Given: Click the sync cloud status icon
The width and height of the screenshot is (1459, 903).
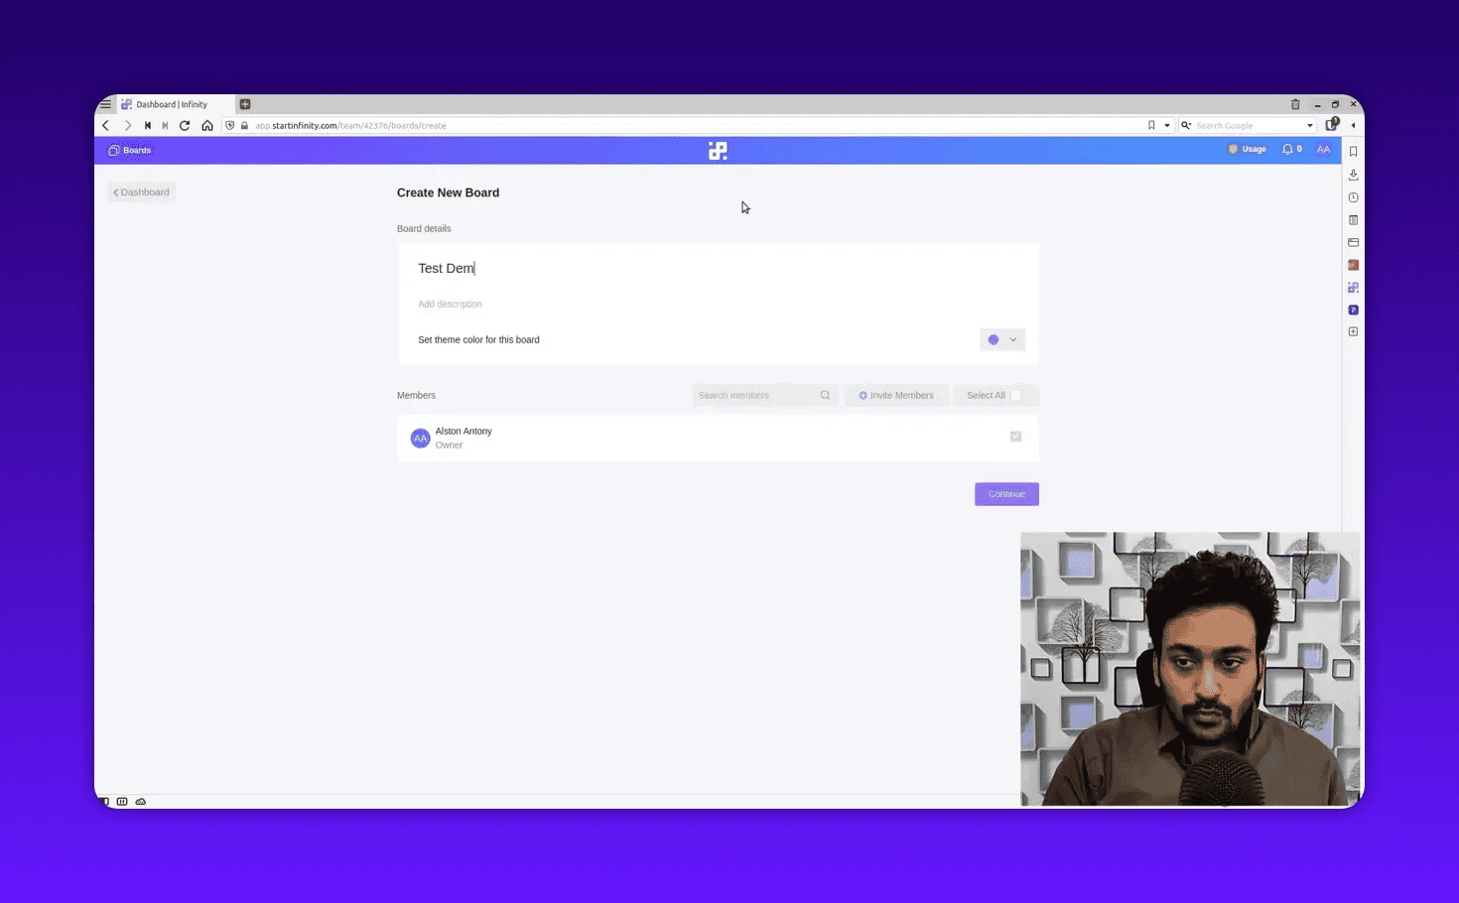Looking at the screenshot, I should (141, 801).
